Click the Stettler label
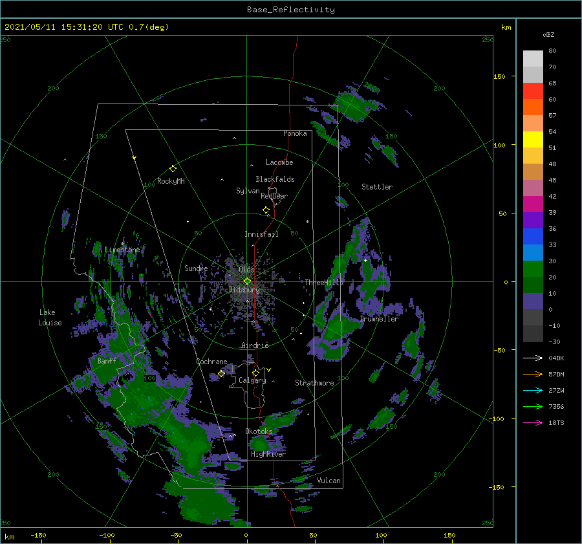Screen dimensions: 582x544 (x=377, y=187)
